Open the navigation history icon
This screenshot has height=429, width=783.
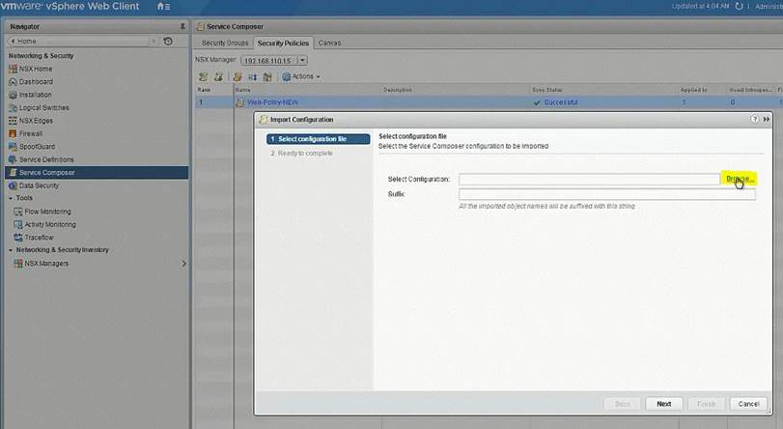(x=168, y=42)
